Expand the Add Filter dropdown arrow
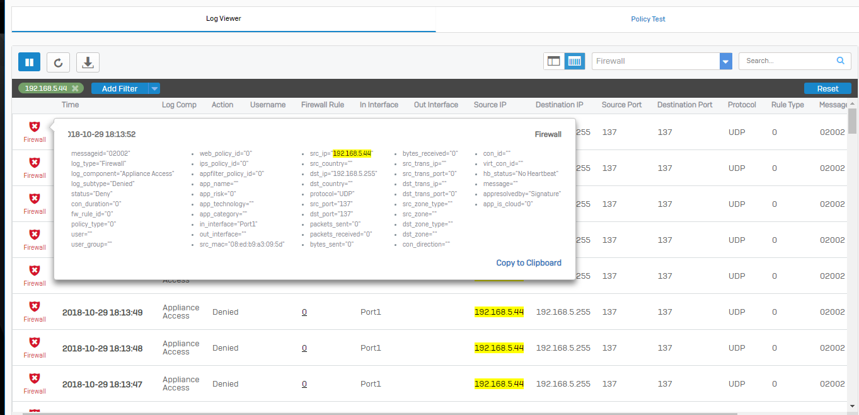Image resolution: width=859 pixels, height=415 pixels. [x=155, y=88]
